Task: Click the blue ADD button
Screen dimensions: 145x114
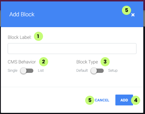Action: tap(124, 100)
